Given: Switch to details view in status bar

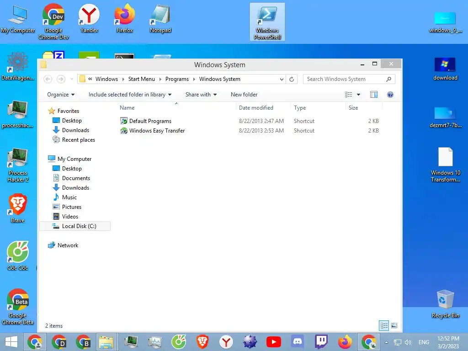Looking at the screenshot, I should click(384, 325).
